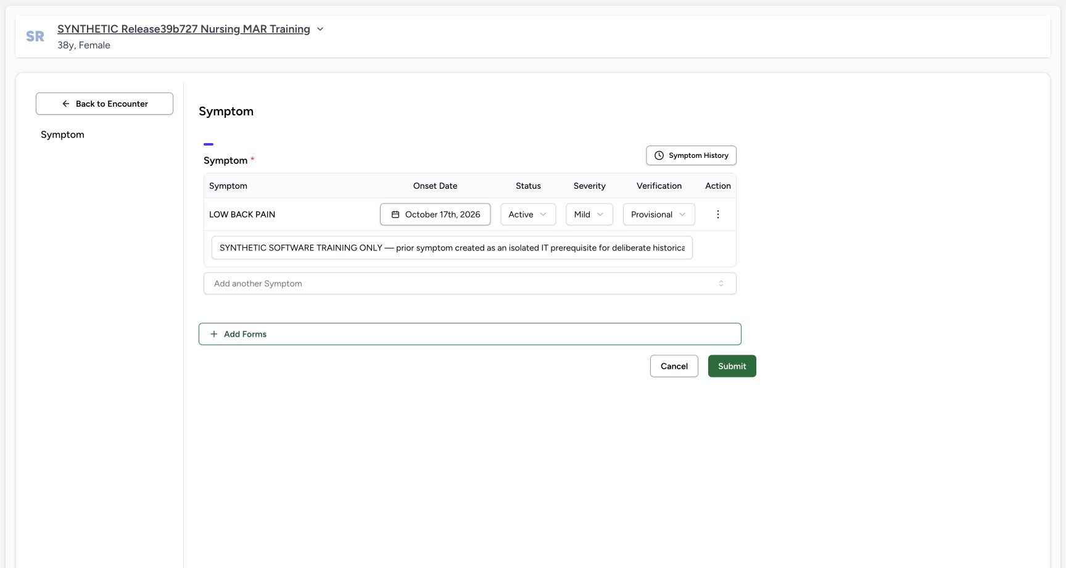Image resolution: width=1066 pixels, height=568 pixels.
Task: Cancel the symptom form
Action: pos(674,366)
